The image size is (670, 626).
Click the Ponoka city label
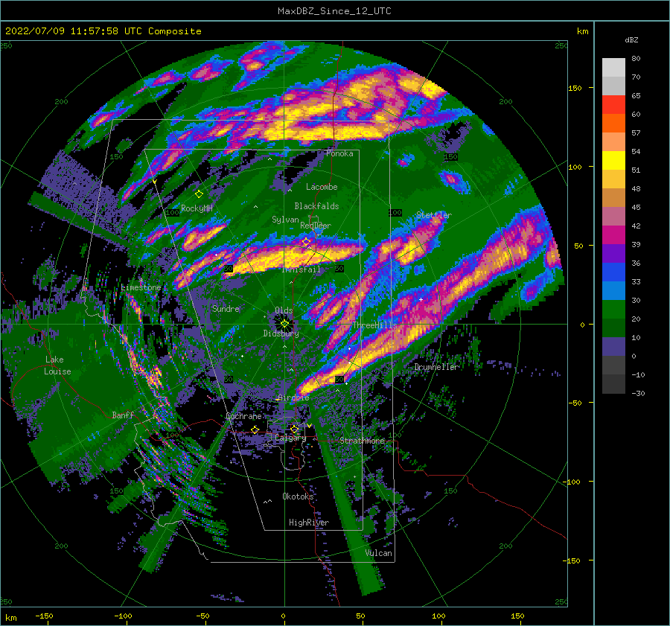point(339,153)
